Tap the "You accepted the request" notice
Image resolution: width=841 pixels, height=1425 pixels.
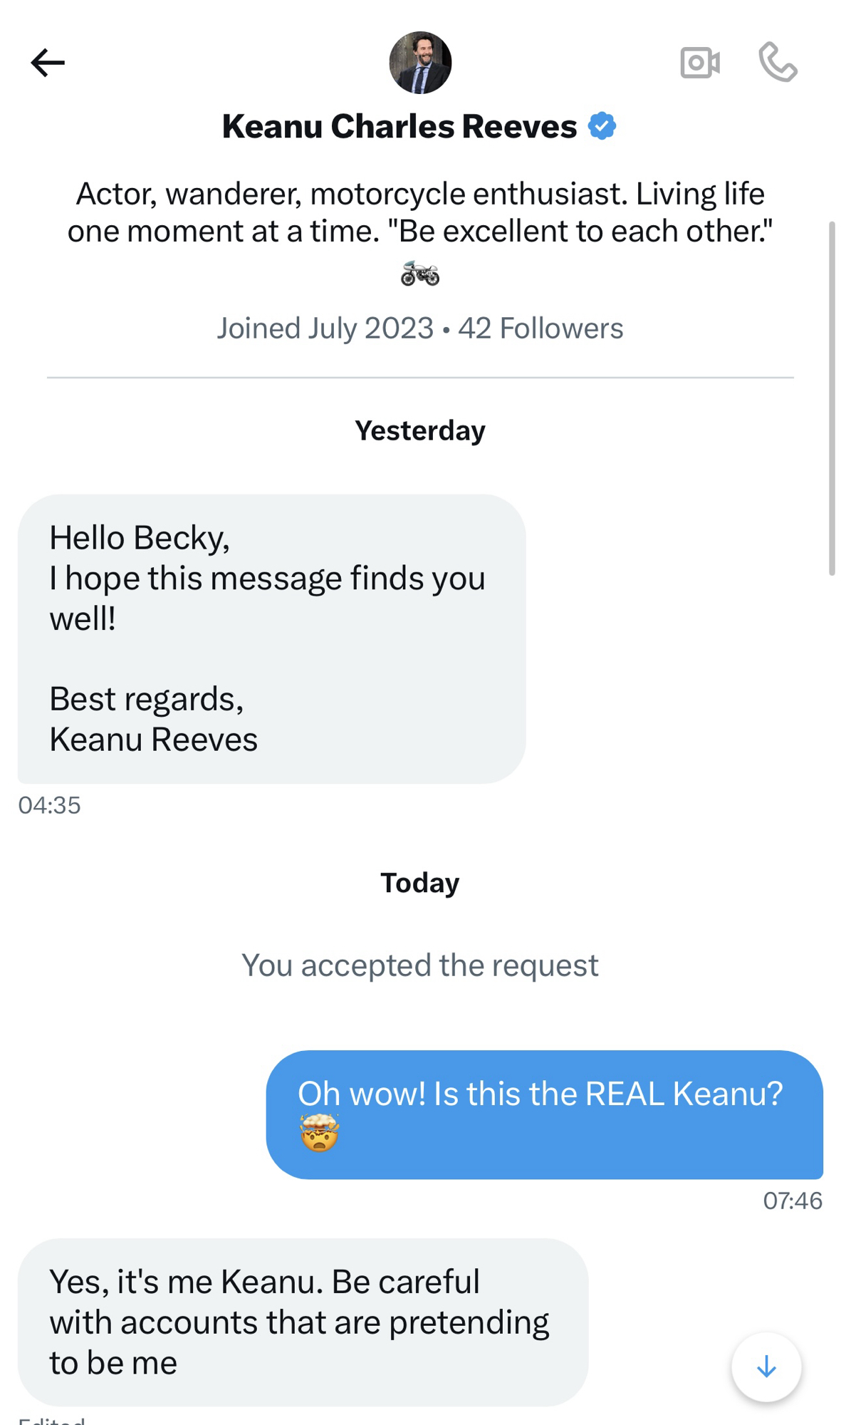[420, 965]
